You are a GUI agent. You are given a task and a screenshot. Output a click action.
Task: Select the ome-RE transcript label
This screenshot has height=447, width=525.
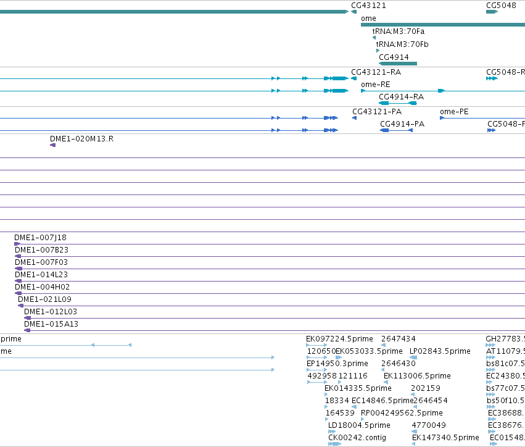pyautogui.click(x=376, y=85)
